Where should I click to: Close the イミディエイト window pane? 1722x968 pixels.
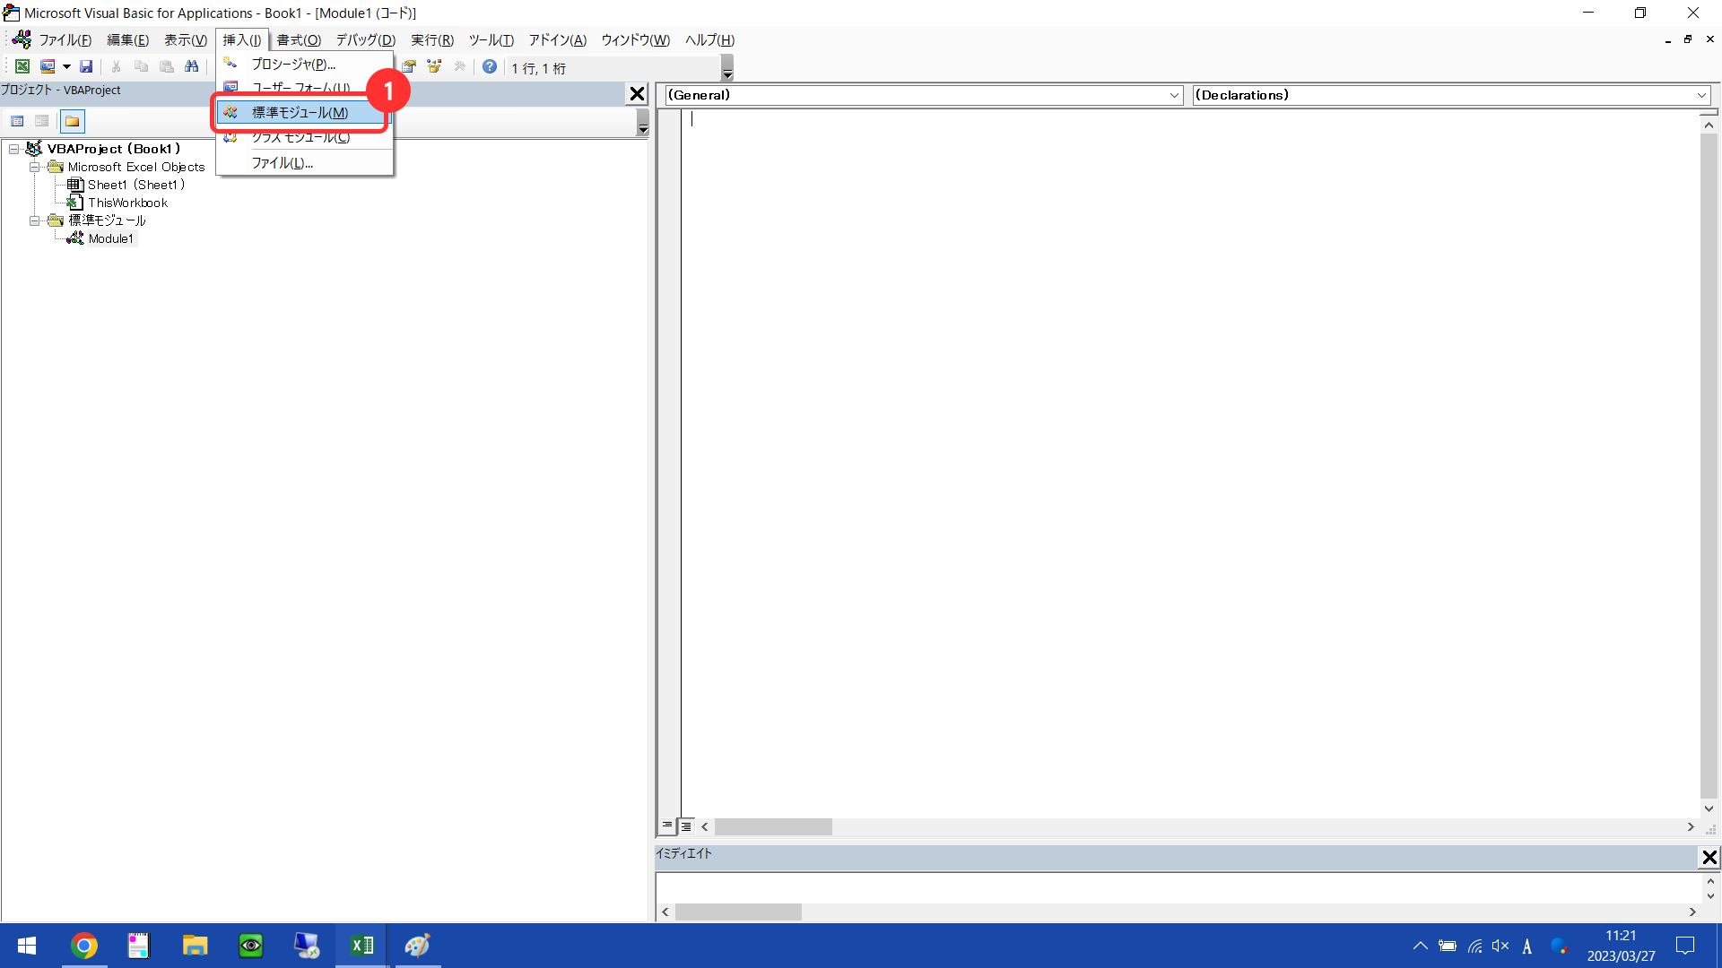pyautogui.click(x=1709, y=858)
